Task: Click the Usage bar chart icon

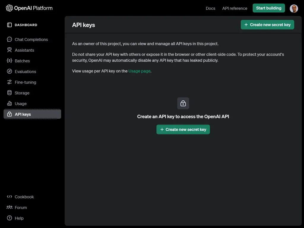Action: pos(9,103)
